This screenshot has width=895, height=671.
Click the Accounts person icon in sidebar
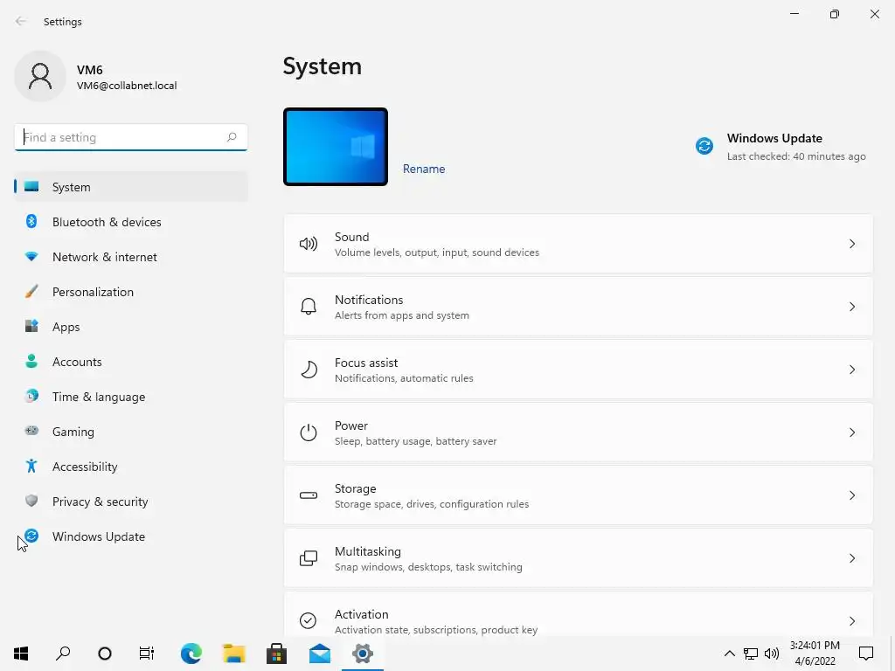[31, 361]
